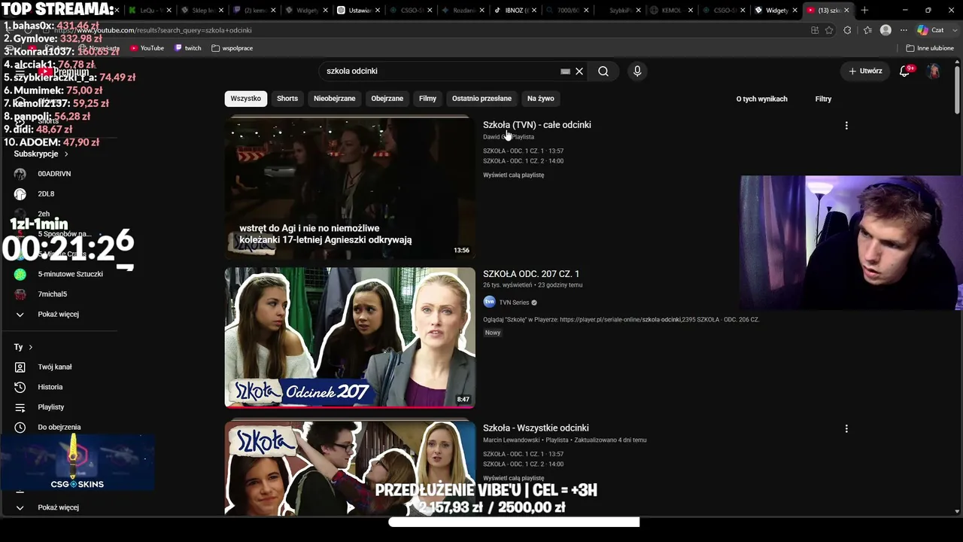Viewport: 963px width, 542px height.
Task: Open the 2DL8 subscription channel
Action: 45,194
